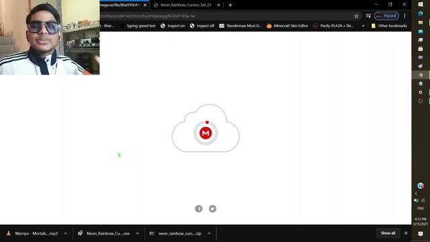This screenshot has height=242, width=430.
Task: Open the neon_rainbow_curs...zip download
Action: pyautogui.click(x=176, y=233)
